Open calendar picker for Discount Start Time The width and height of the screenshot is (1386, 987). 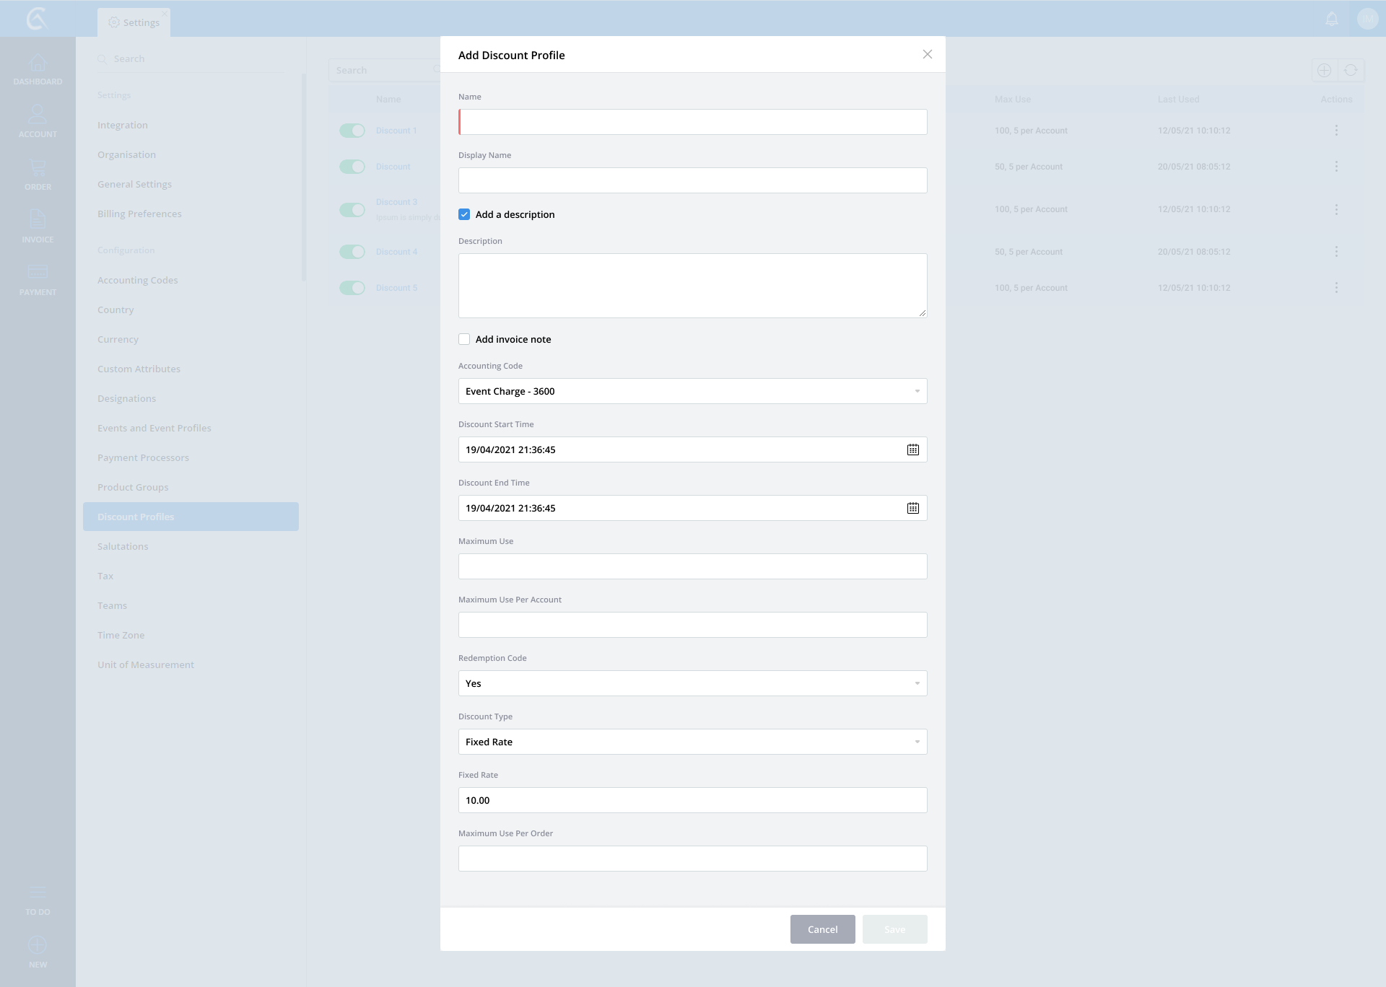[x=912, y=449]
